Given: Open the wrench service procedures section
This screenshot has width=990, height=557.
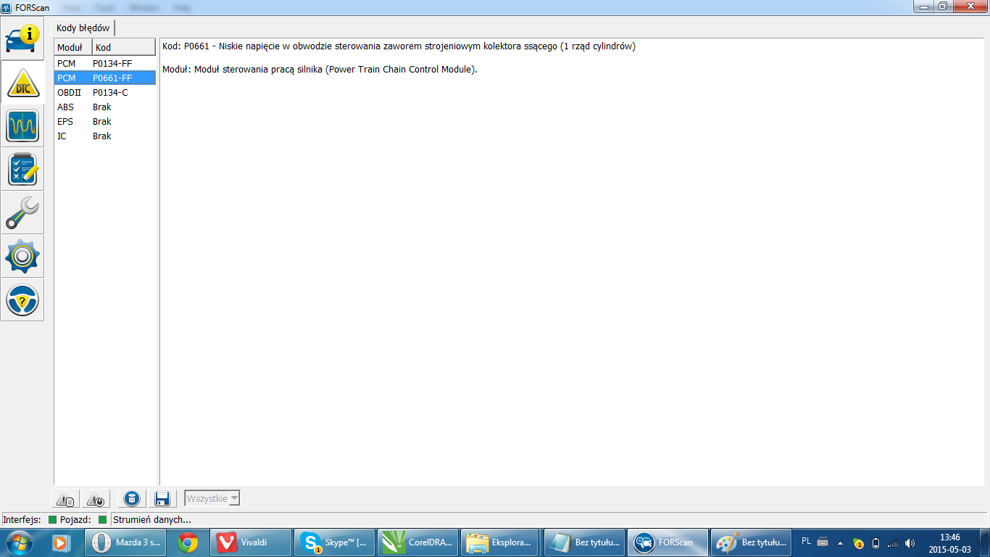Looking at the screenshot, I should pos(22,213).
